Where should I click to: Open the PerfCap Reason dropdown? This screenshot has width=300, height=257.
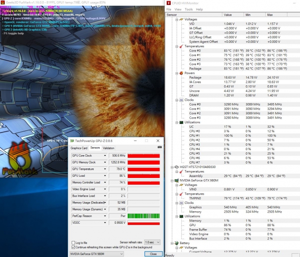tap(105, 216)
